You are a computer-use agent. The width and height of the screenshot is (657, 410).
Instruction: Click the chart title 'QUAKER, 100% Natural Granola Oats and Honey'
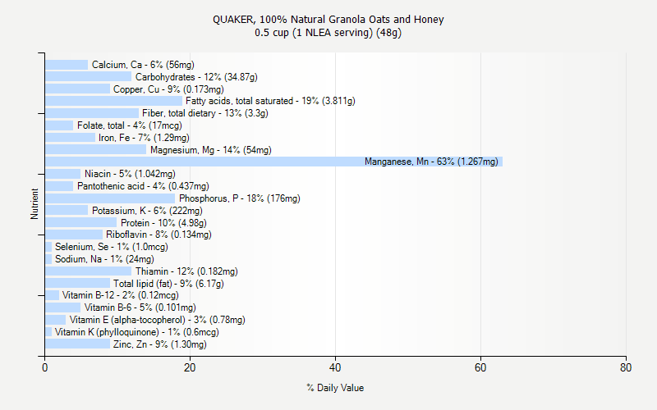click(x=328, y=20)
